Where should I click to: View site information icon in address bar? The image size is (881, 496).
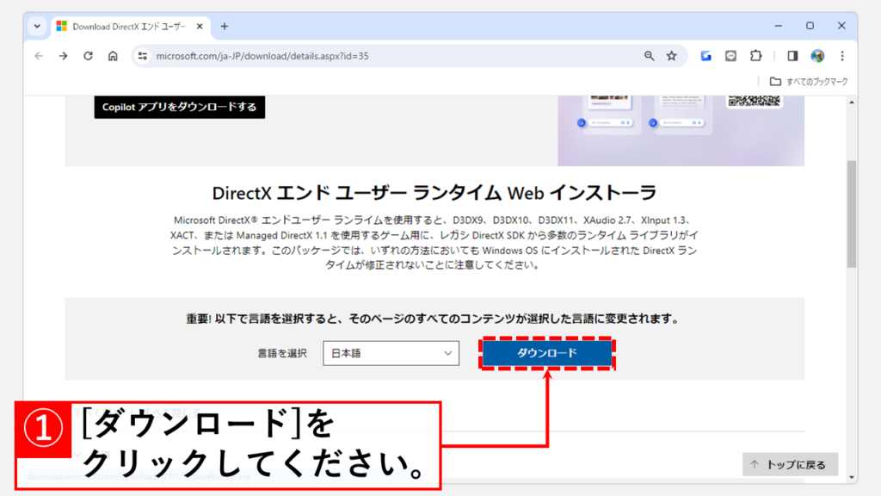pos(143,56)
